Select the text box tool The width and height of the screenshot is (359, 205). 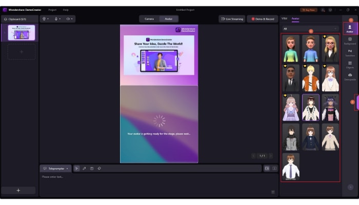[92, 169]
